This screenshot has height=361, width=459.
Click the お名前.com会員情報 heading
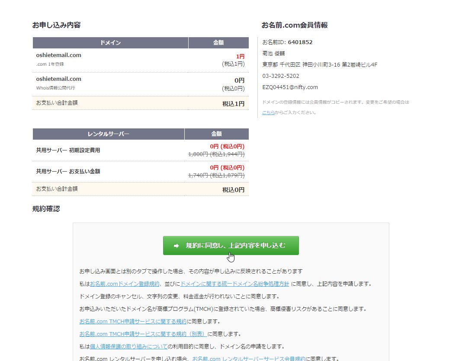[295, 25]
